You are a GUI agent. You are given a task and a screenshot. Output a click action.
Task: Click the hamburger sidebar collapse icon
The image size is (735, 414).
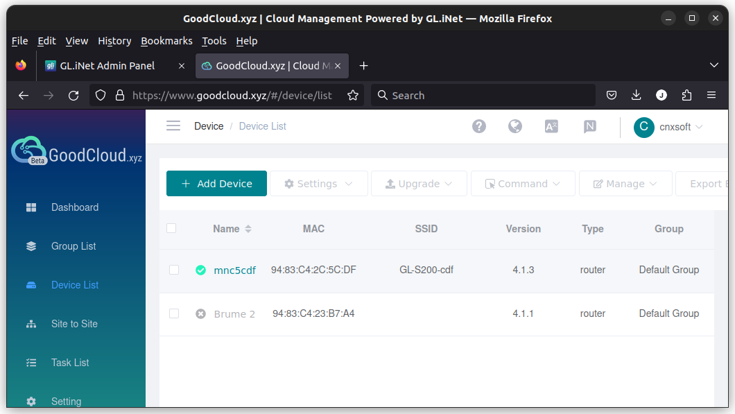tap(173, 126)
